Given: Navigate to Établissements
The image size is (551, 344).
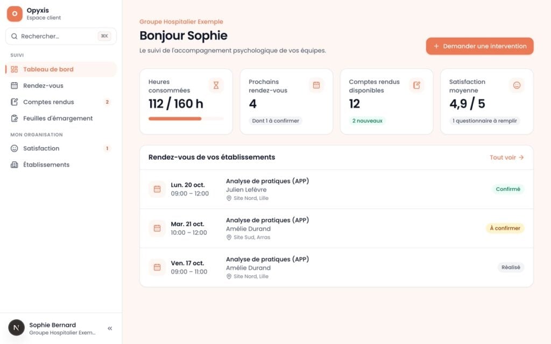Looking at the screenshot, I should [61, 164].
